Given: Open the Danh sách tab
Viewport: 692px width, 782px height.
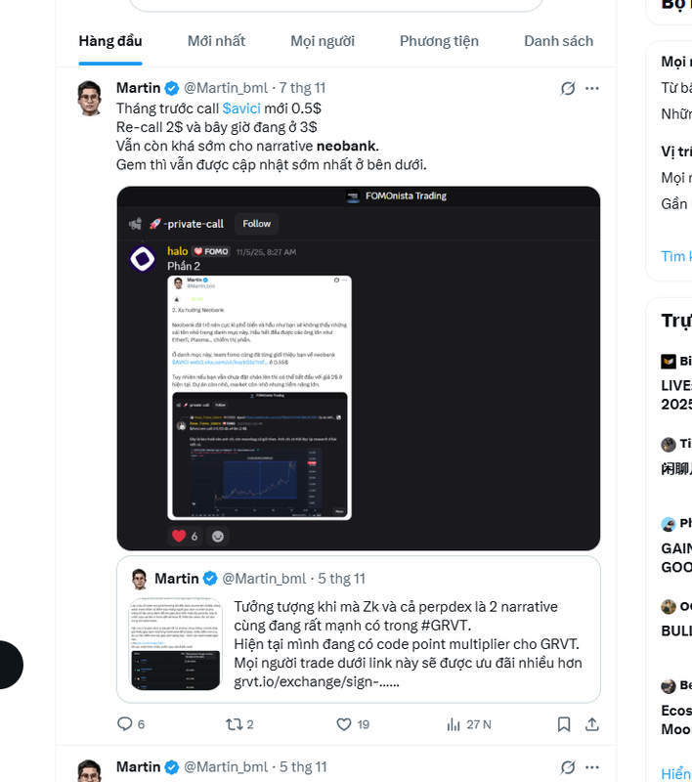Looking at the screenshot, I should click(558, 41).
